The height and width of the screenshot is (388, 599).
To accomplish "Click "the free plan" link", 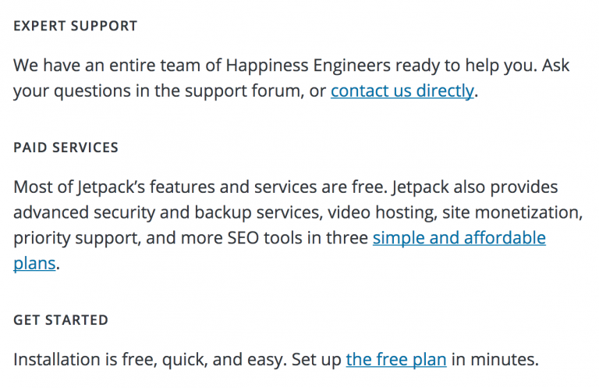I will 395,360.
